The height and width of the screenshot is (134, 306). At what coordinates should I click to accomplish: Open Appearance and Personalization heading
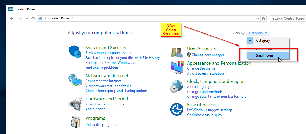coord(219,63)
